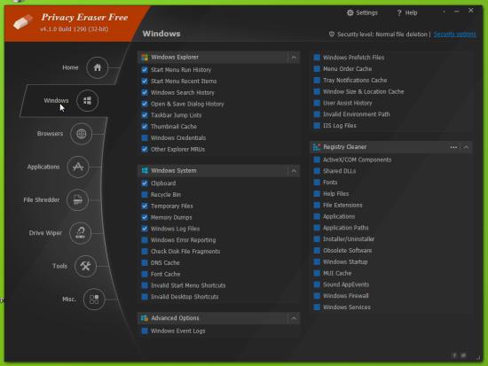488x366 pixels.
Task: Open the Home section house icon
Action: click(97, 67)
